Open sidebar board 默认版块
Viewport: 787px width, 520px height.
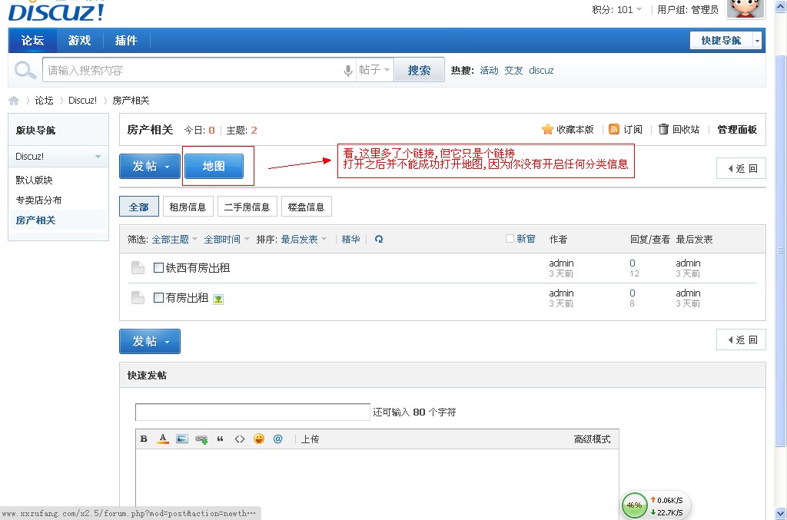34,180
